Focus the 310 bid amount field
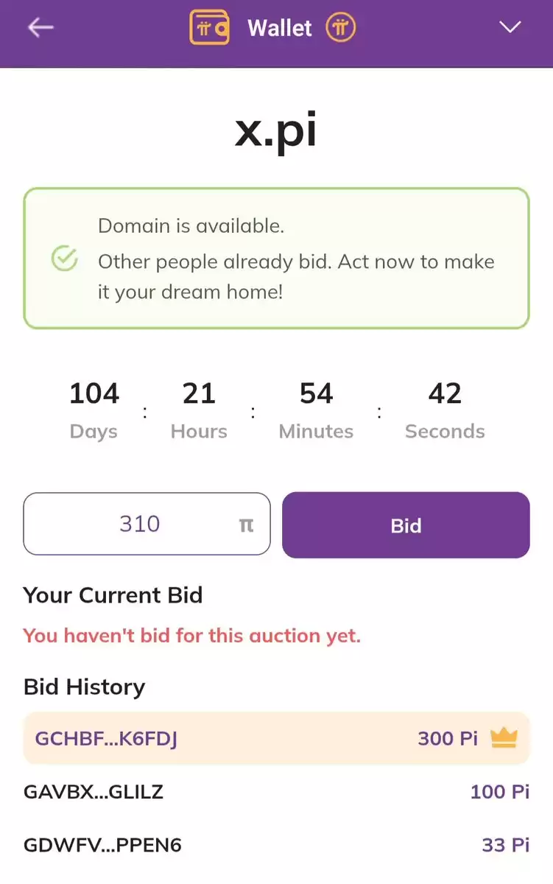 click(147, 524)
